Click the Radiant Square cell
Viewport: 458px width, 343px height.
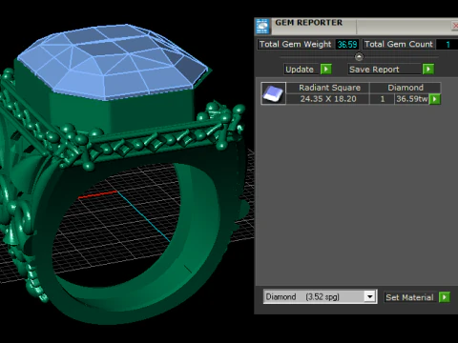[328, 88]
